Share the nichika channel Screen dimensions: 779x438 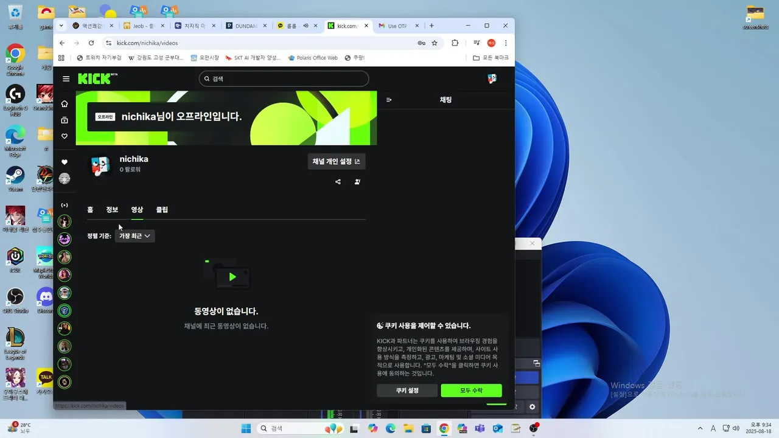338,182
